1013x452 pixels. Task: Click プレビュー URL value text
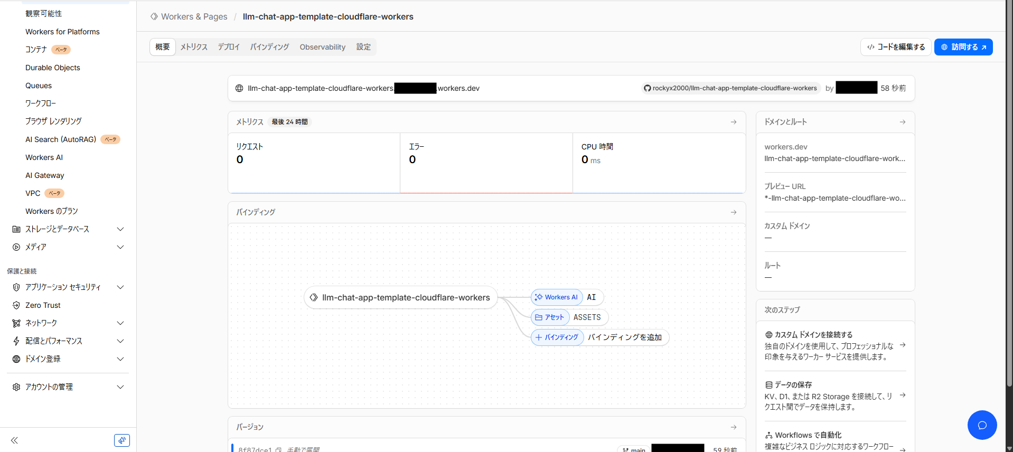coord(835,198)
